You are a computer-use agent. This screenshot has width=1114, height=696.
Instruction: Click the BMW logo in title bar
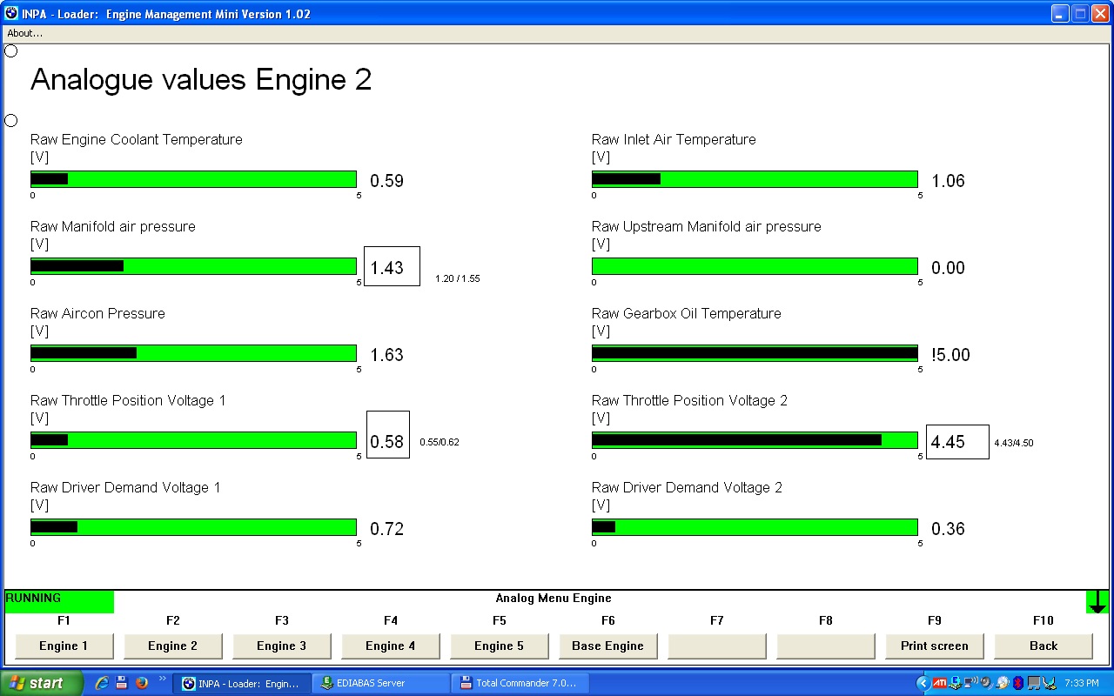pyautogui.click(x=11, y=13)
